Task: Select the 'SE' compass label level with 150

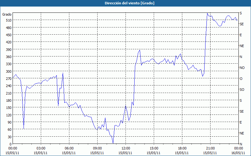Action: (242, 111)
